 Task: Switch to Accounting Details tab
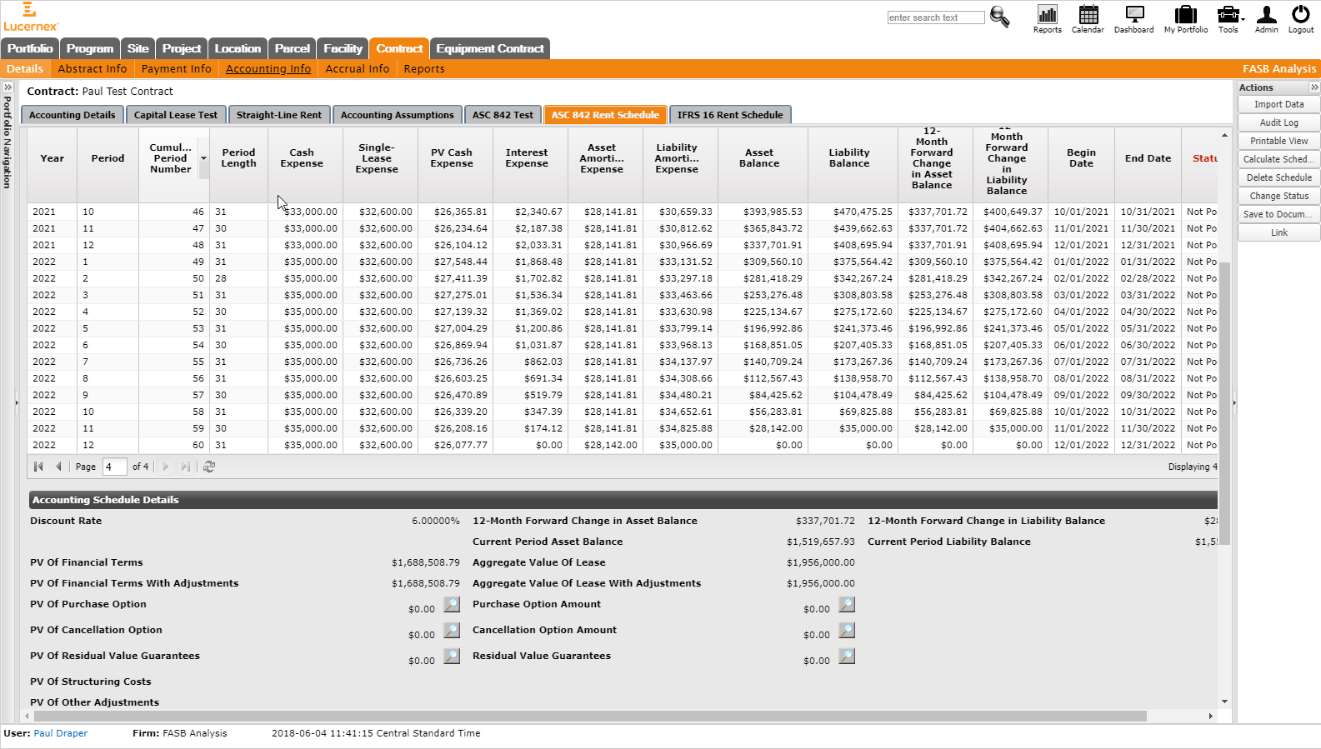point(73,115)
